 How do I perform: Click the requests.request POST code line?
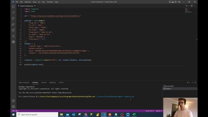pyautogui.click(x=58, y=60)
